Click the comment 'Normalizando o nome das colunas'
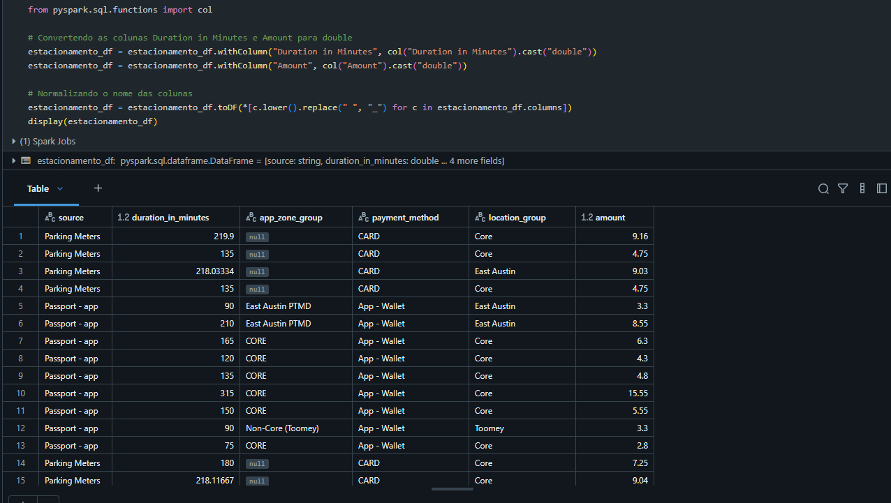Screen dimensions: 891x503 click(x=110, y=93)
